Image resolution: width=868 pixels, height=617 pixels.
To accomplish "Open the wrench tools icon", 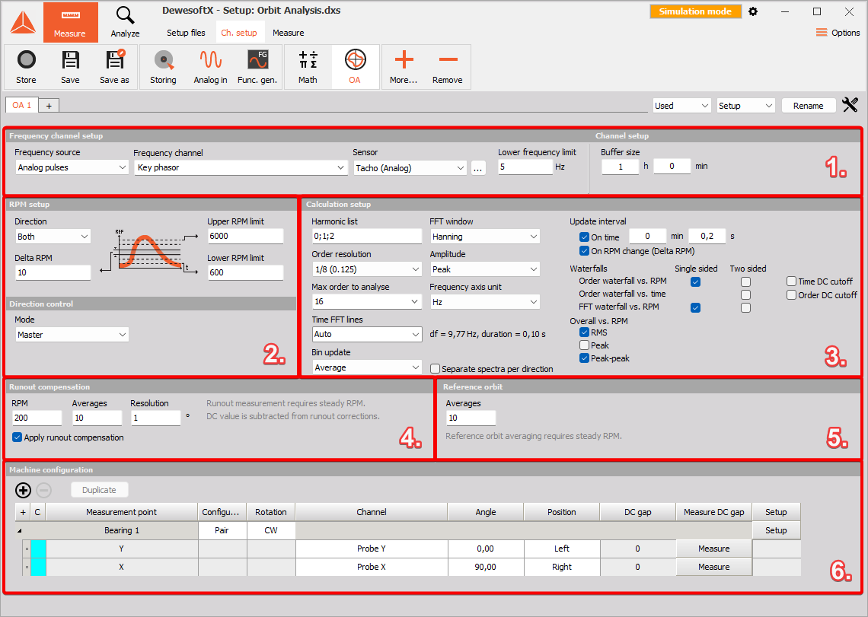I will tap(850, 104).
